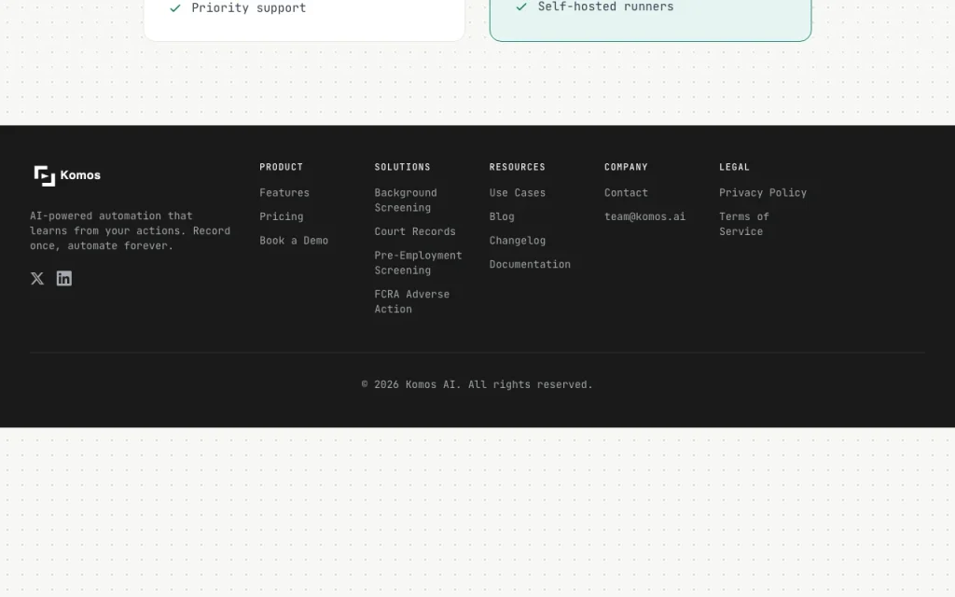The height and width of the screenshot is (597, 955).
Task: Open the Documentation link
Action: (530, 264)
